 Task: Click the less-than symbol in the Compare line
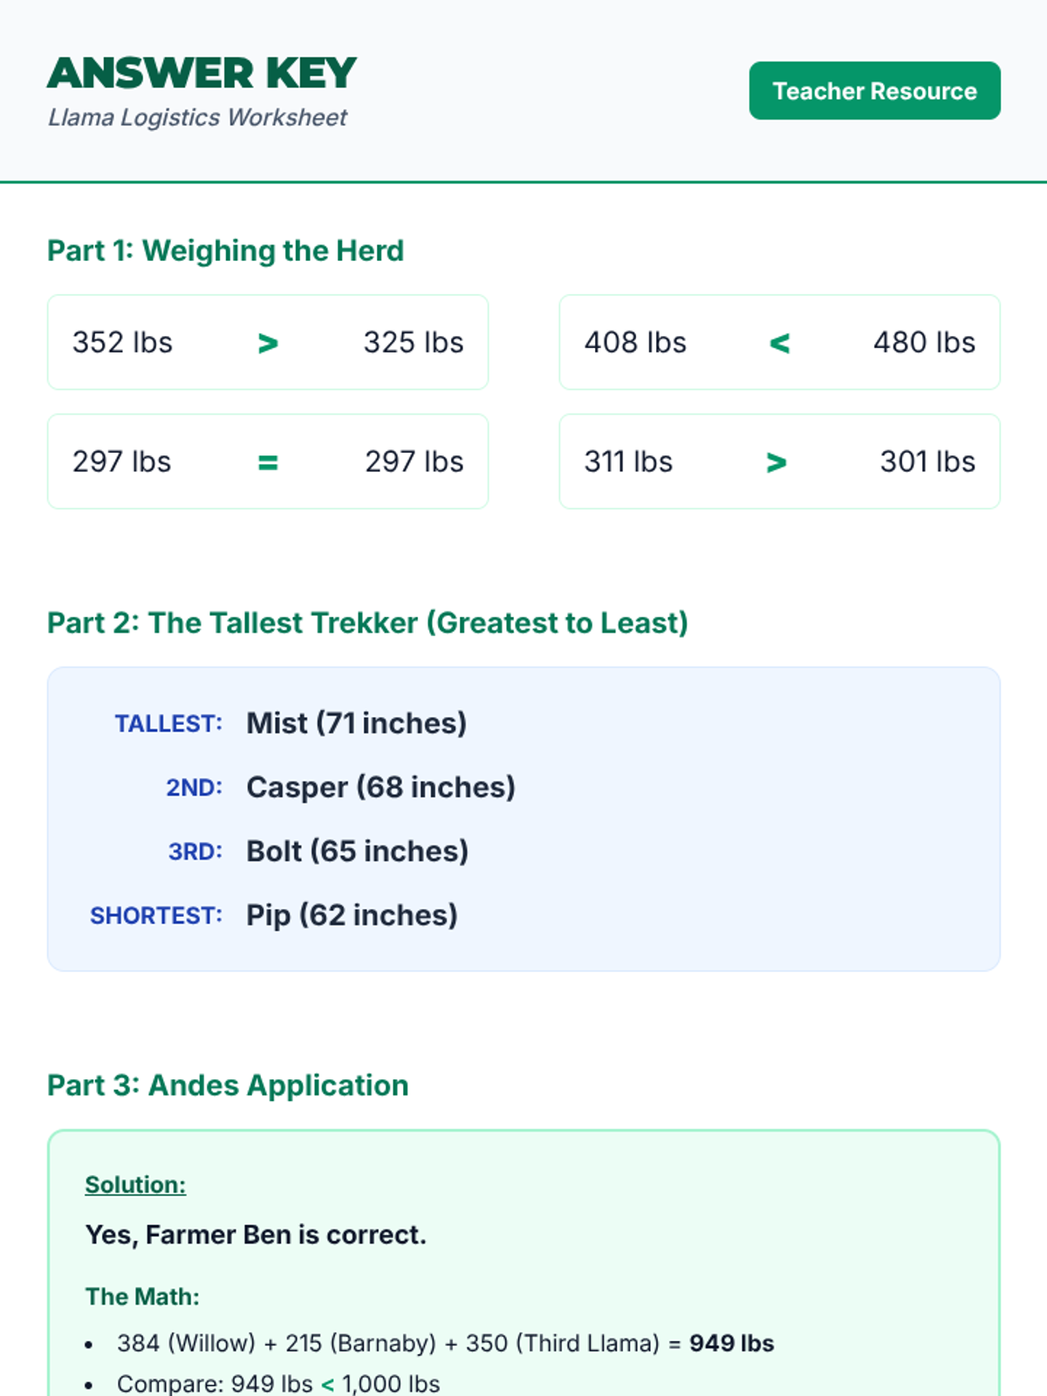click(327, 1384)
